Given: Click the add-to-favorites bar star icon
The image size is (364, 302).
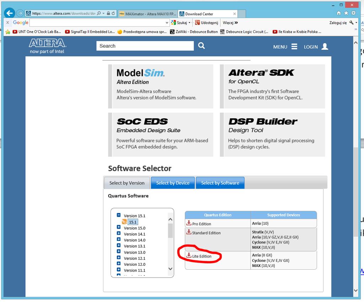Looking at the screenshot, I should pyautogui.click(x=8, y=32).
